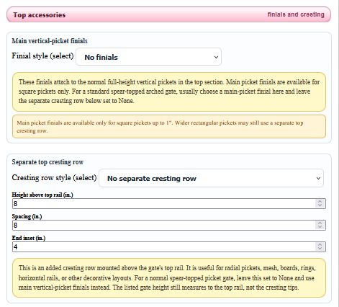
Task: Decrease the Spacing value with down arrow
Action: (x=320, y=227)
